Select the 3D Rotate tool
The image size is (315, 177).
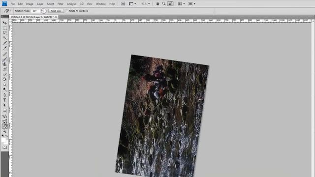(4, 116)
